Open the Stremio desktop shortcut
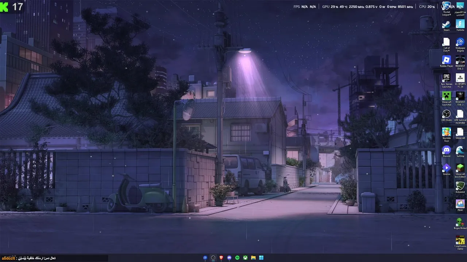The height and width of the screenshot is (262, 467). coord(447,170)
